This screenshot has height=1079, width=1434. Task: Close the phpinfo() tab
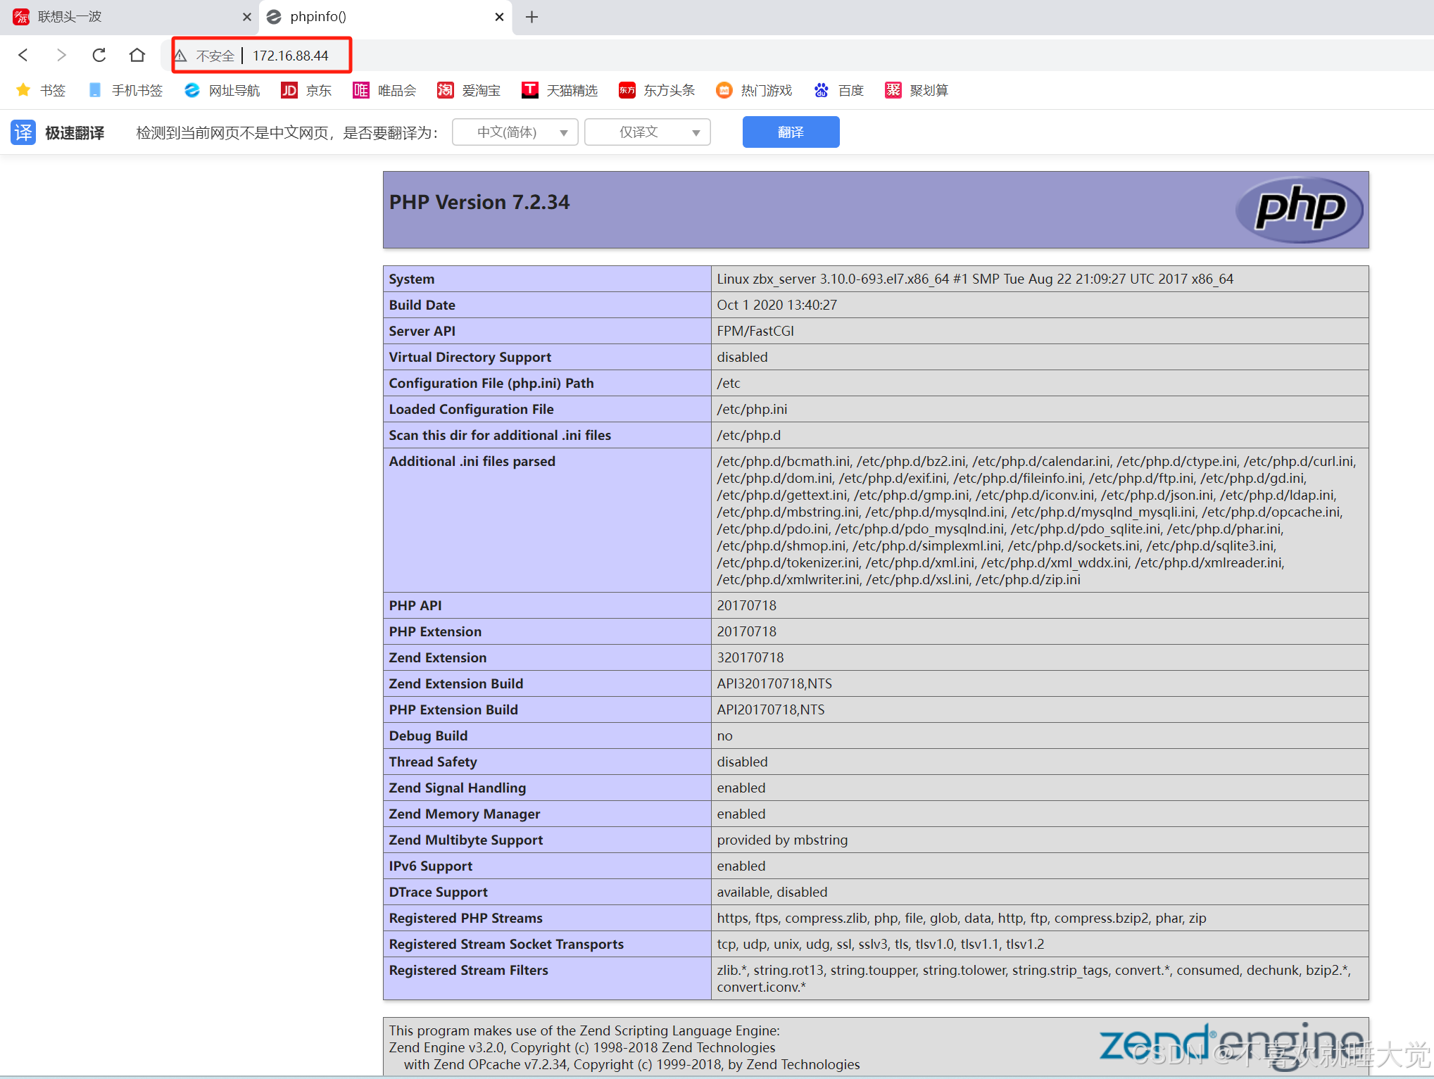[499, 17]
